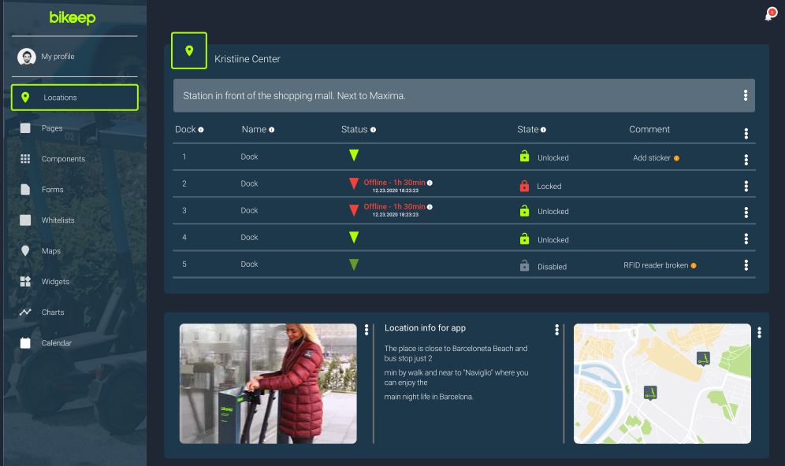Toggle the green unlocked padlock of dock 3
Screen dimensions: 785x466
pos(524,210)
